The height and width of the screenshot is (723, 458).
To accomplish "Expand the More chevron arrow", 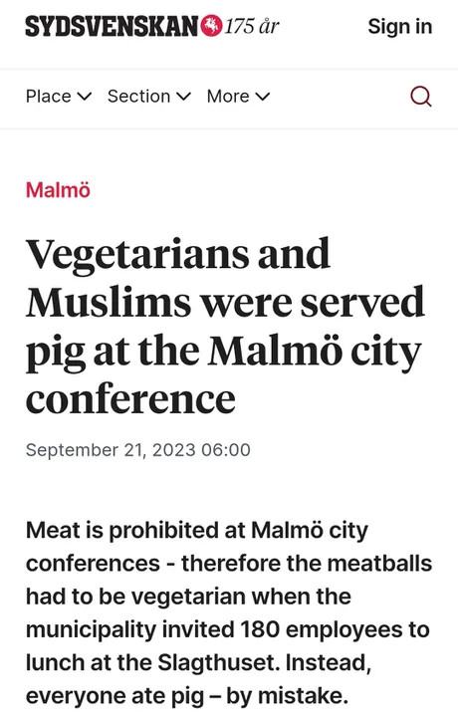I will (262, 97).
